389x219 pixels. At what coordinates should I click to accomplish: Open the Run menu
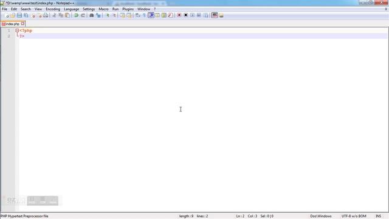115,9
